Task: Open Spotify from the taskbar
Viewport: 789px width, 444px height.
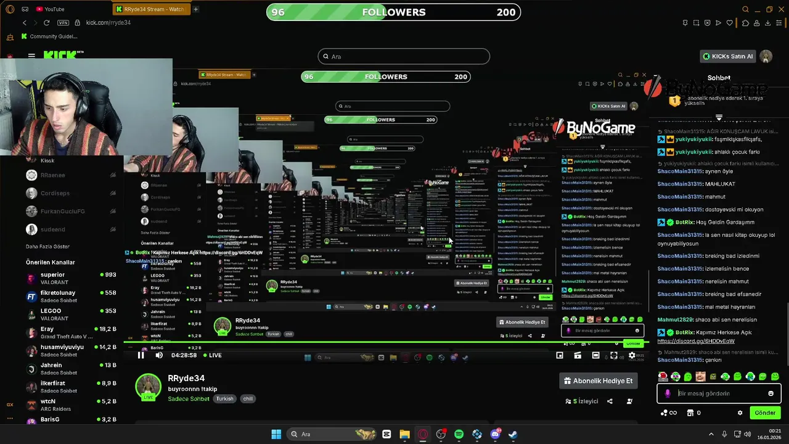Action: click(459, 434)
